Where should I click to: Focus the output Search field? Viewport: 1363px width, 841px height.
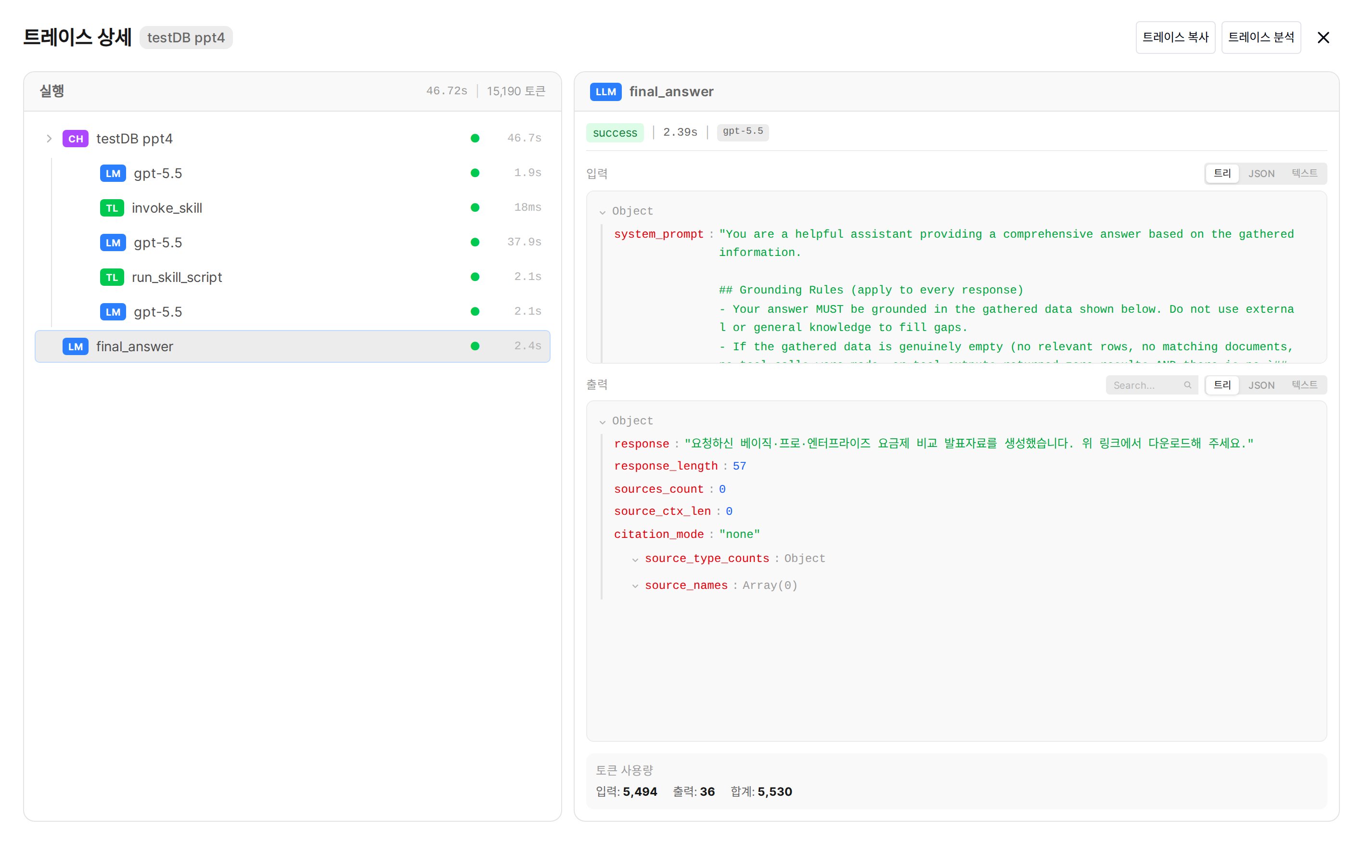[1152, 385]
